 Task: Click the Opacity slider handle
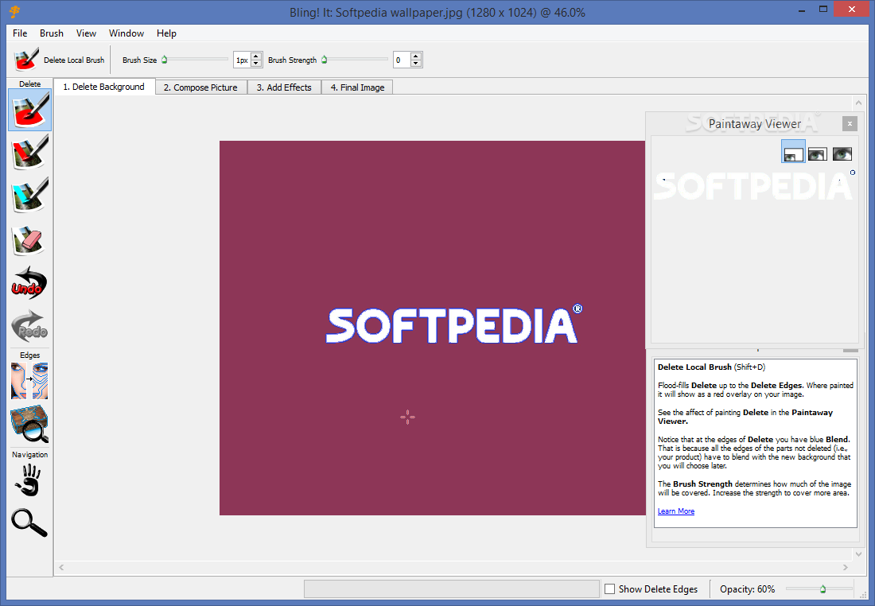pos(823,589)
